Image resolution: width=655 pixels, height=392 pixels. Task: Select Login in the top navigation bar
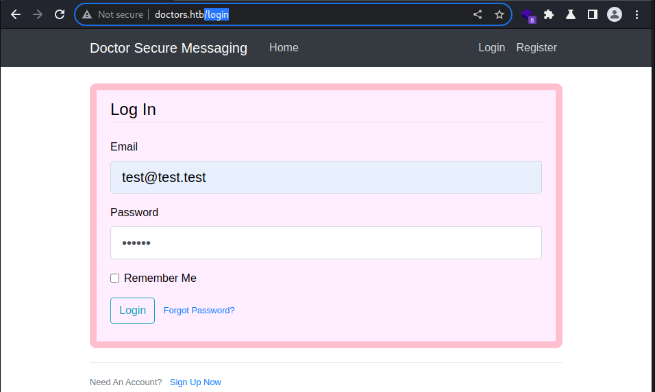coord(492,47)
